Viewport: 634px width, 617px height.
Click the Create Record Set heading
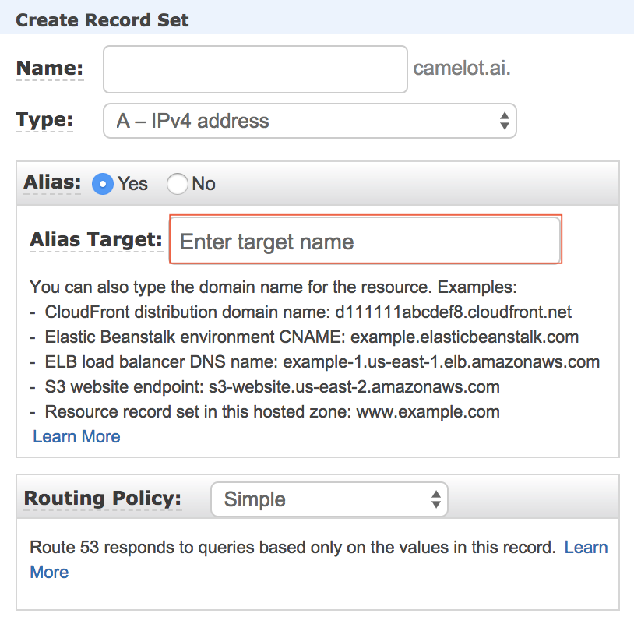[102, 19]
